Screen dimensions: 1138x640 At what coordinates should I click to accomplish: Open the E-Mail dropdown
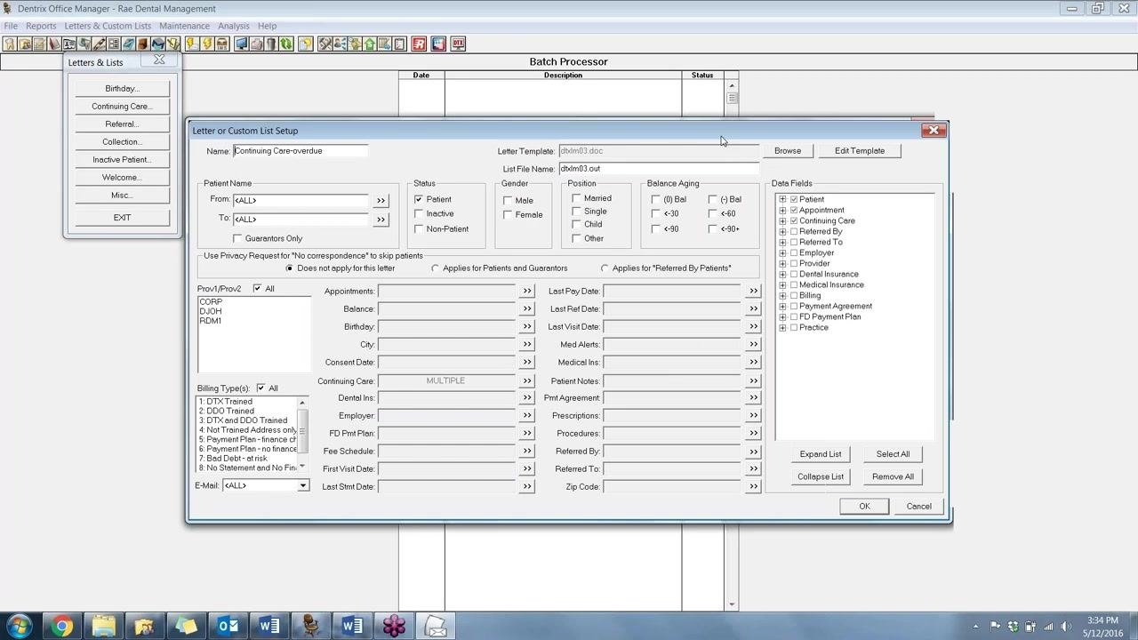302,485
